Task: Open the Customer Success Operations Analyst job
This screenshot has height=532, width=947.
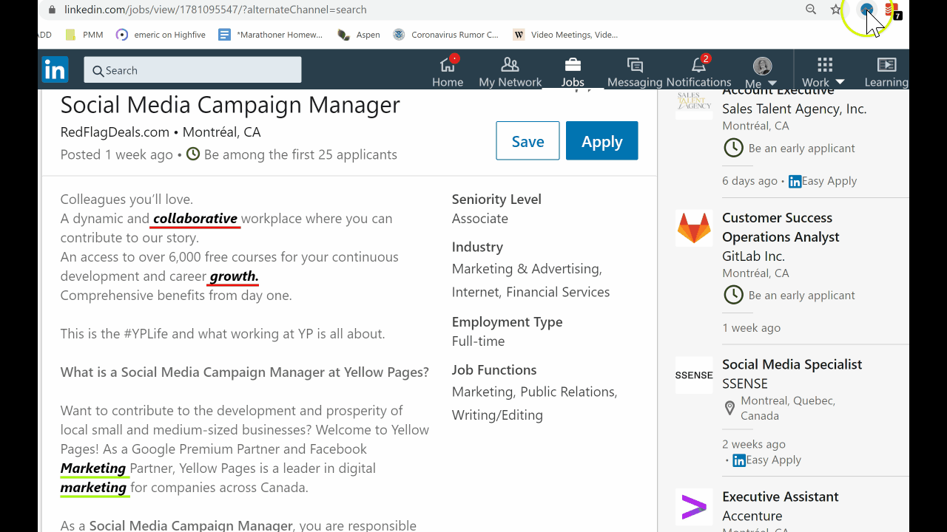Action: 781,228
